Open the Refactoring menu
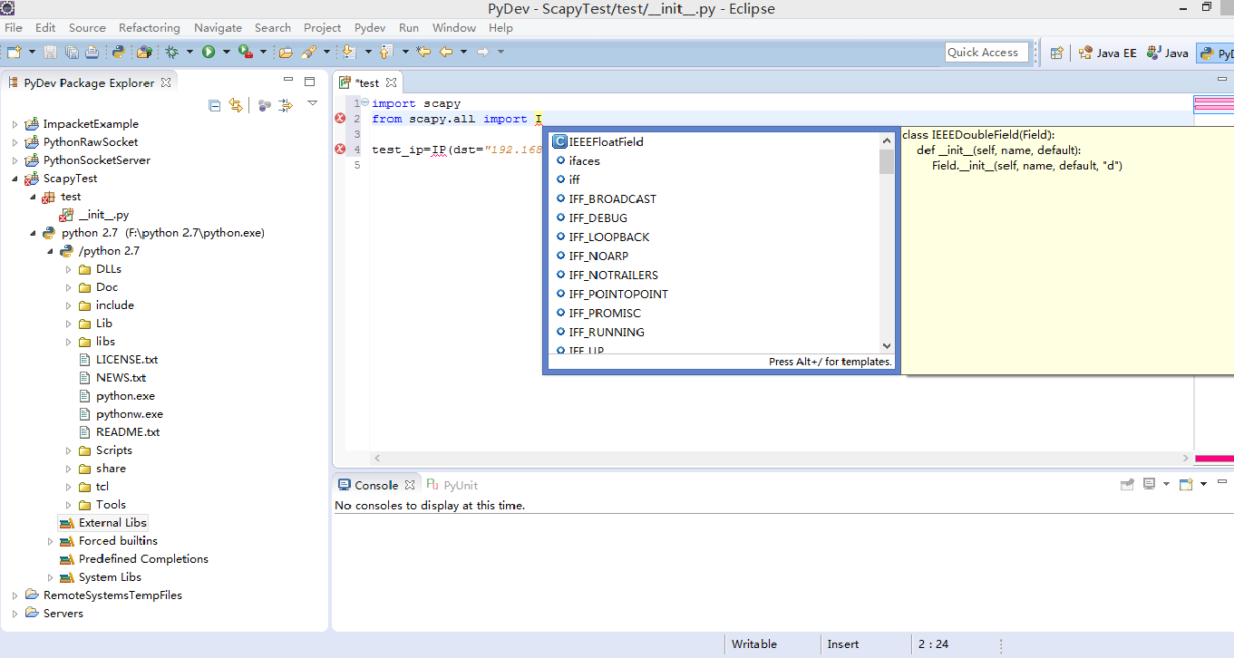 pos(150,28)
